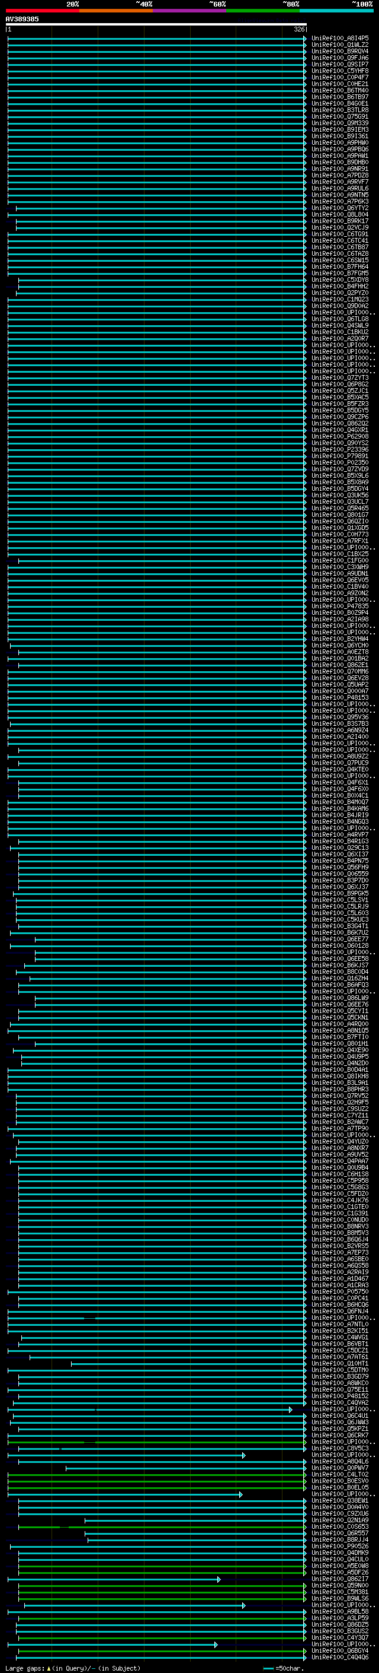Viewport: 379px width, 1673px height.
Task: Select hit label UniRef100_C6TG91
Action: 340,234
